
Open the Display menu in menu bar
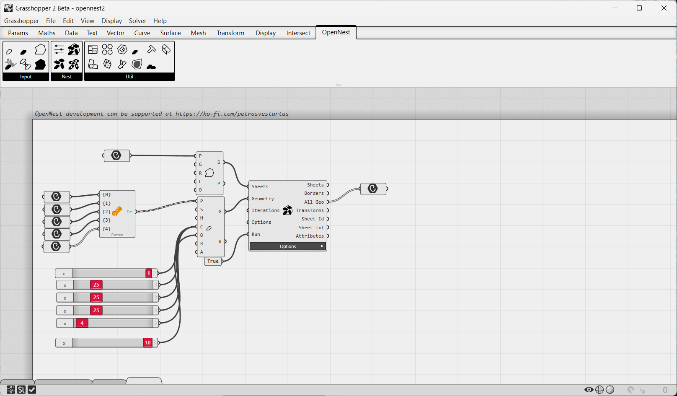[x=111, y=21]
